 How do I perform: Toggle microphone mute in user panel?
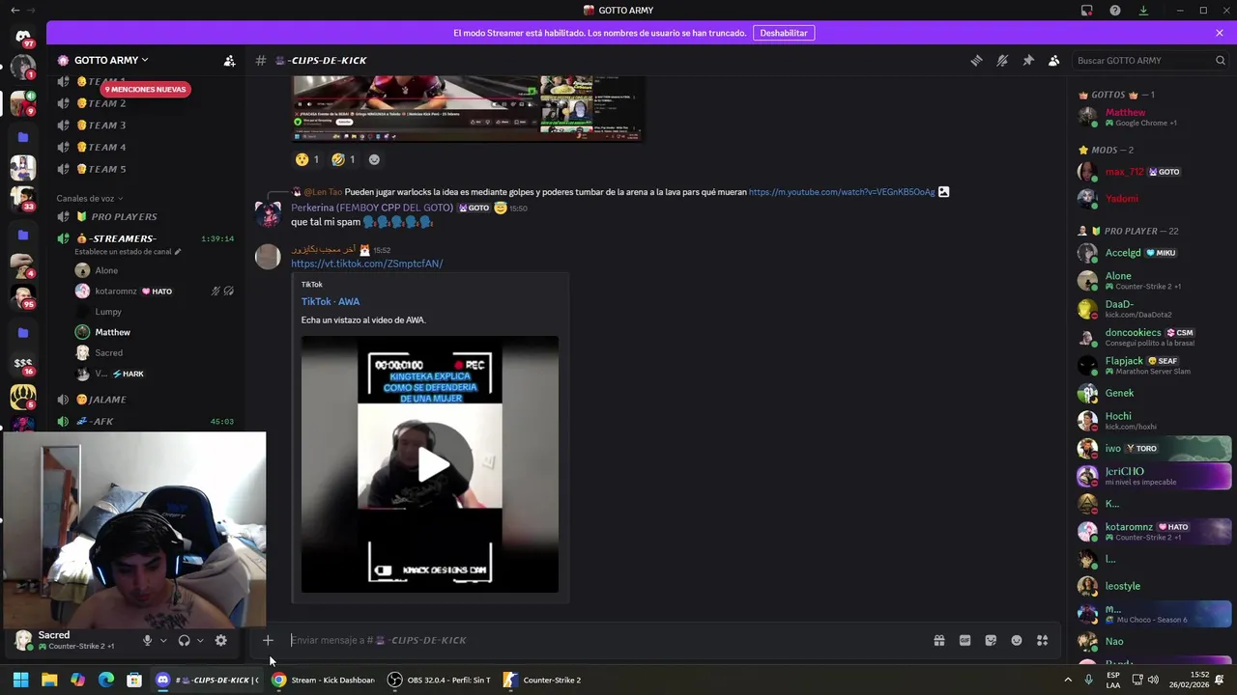click(147, 640)
